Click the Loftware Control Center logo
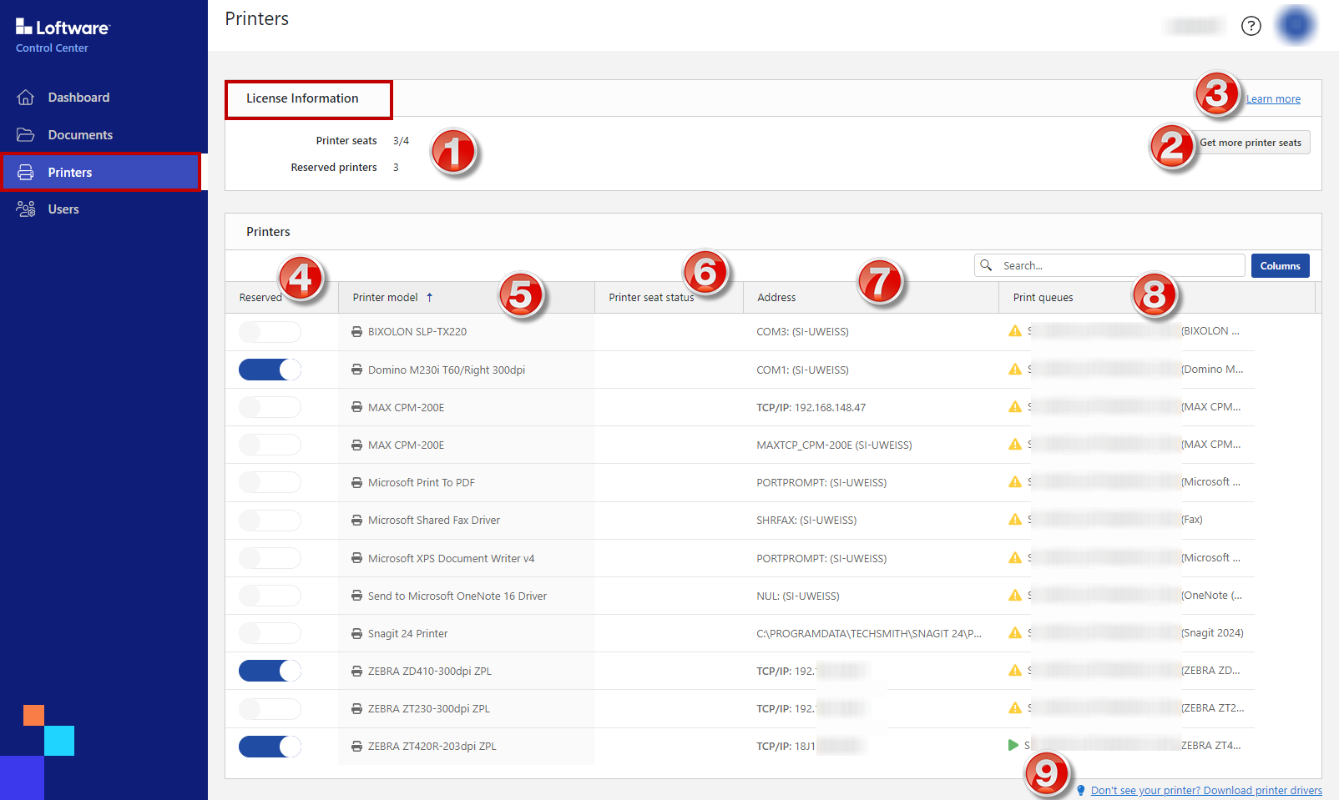Screen dimensions: 1339x800 click(x=63, y=35)
